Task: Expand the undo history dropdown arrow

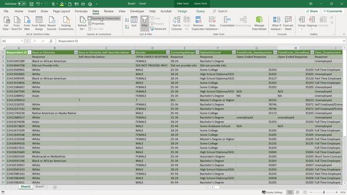Action: [x=41, y=4]
